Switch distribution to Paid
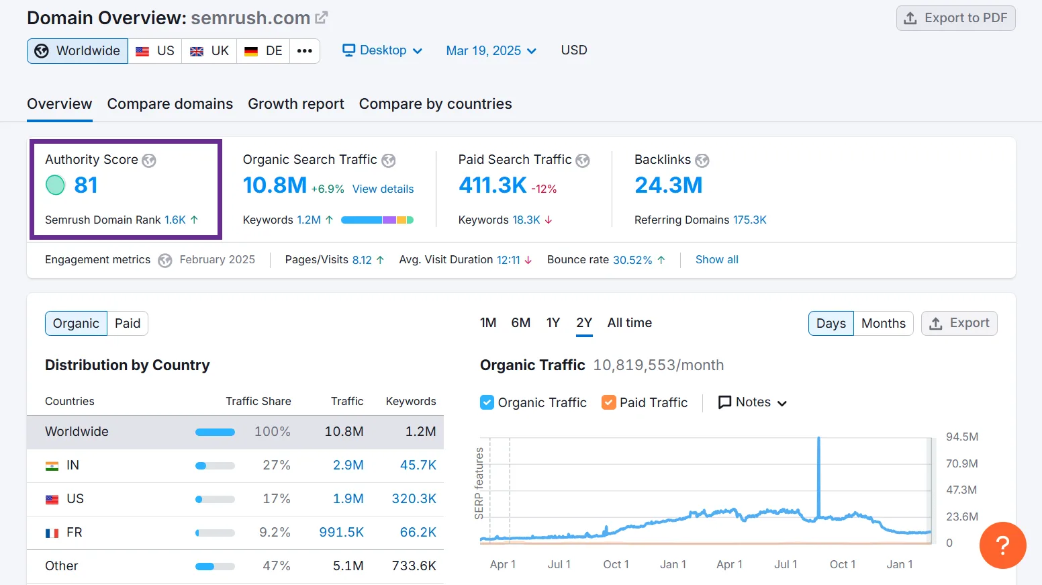The height and width of the screenshot is (585, 1042). click(128, 323)
